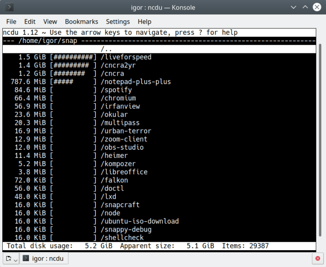Select the /.. parent directory row
Image resolution: width=326 pixels, height=267 pixels.
click(159, 49)
